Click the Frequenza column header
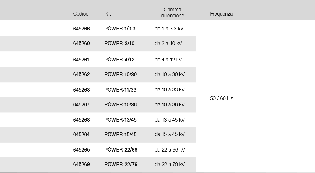315x173 pixels. (x=221, y=14)
